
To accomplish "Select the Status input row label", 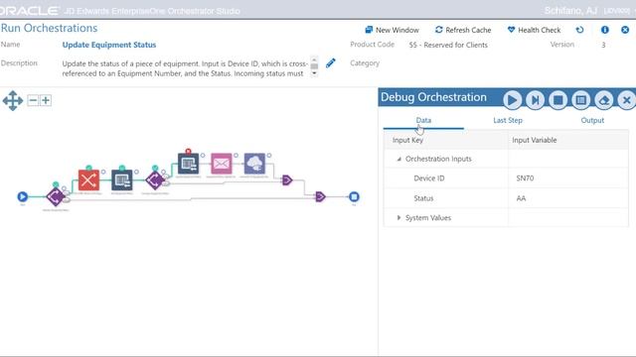I will [x=423, y=198].
